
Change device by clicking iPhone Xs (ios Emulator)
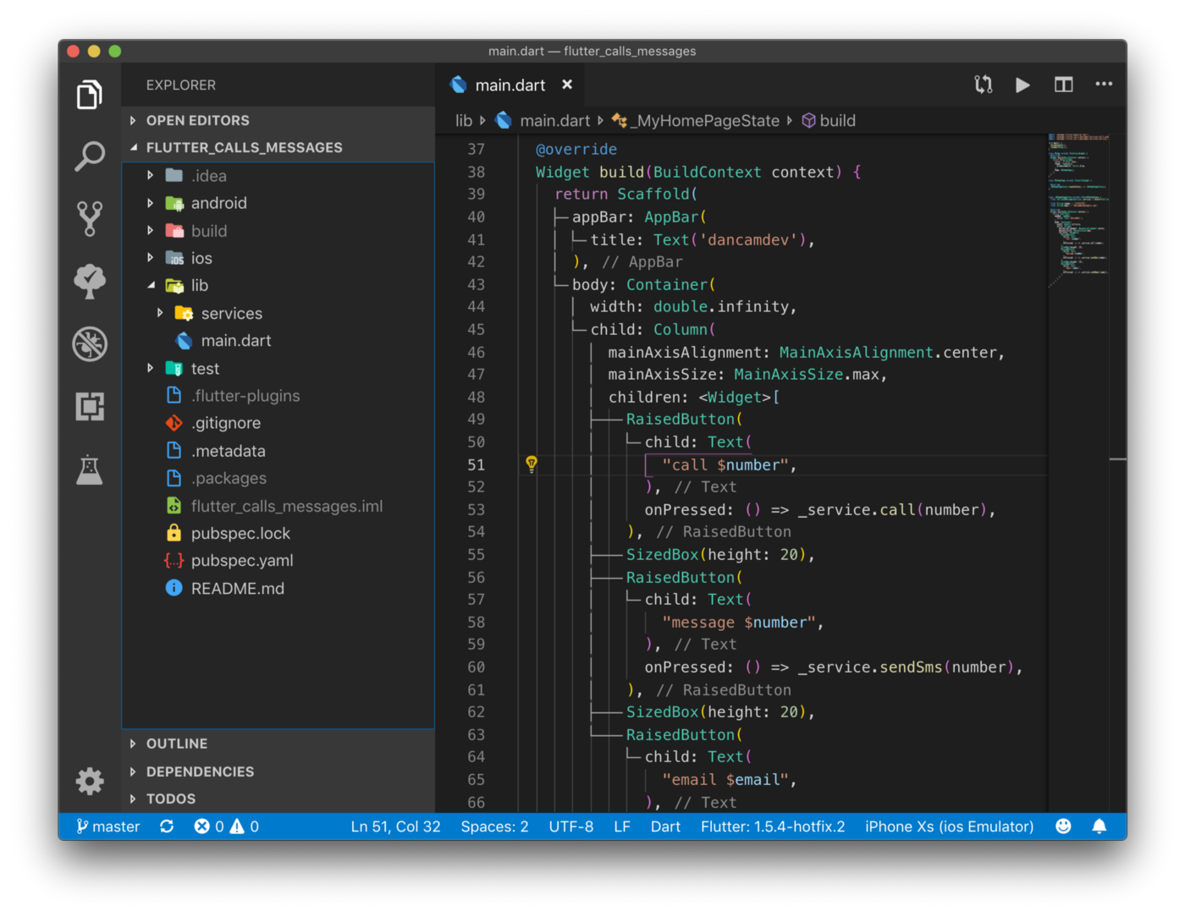point(948,826)
